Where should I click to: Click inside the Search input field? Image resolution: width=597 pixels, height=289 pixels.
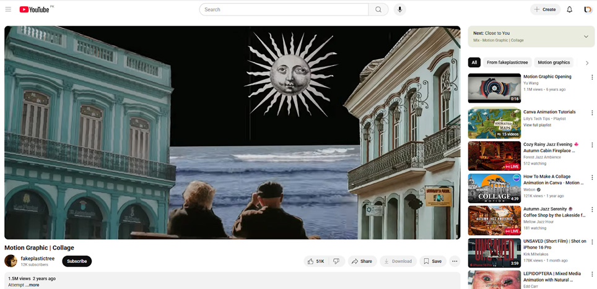point(285,9)
